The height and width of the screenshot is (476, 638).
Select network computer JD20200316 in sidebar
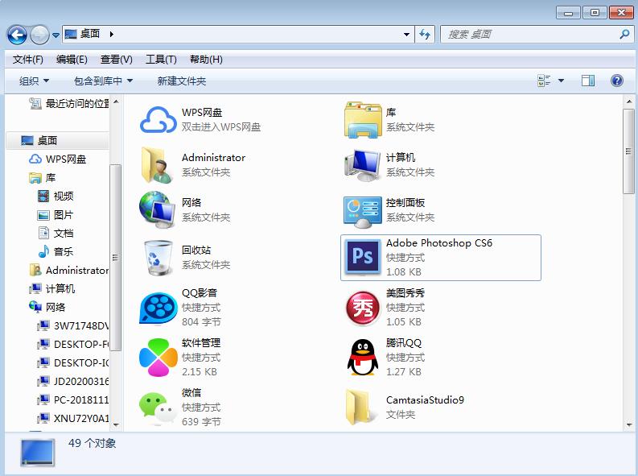pos(73,381)
